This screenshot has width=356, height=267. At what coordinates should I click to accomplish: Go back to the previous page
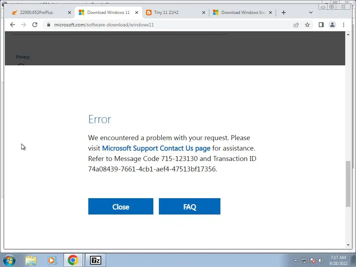[13, 25]
